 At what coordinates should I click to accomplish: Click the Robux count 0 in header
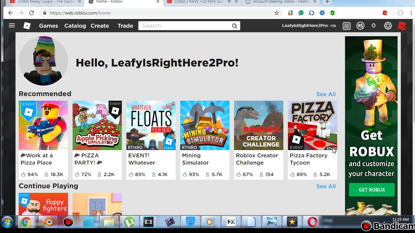click(x=373, y=26)
